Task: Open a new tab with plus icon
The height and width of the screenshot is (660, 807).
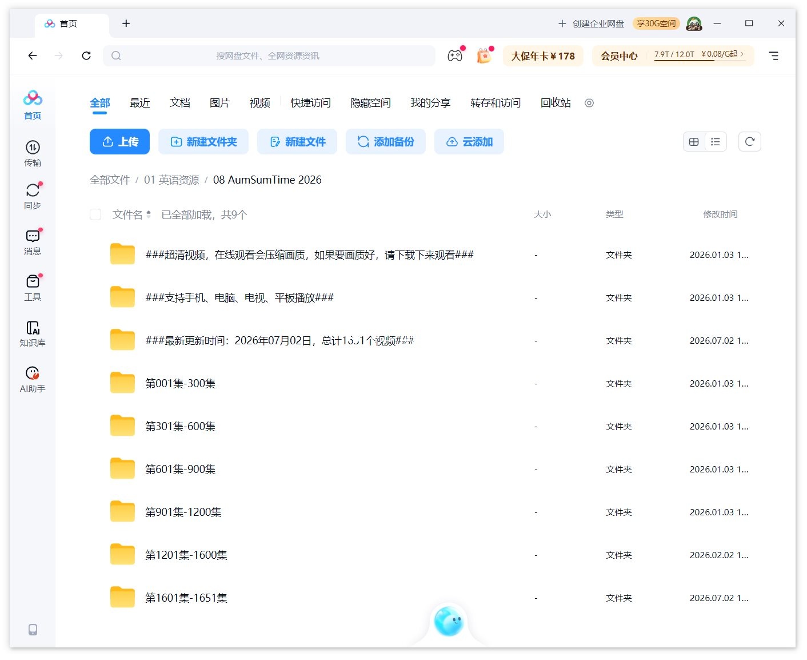Action: pos(126,23)
